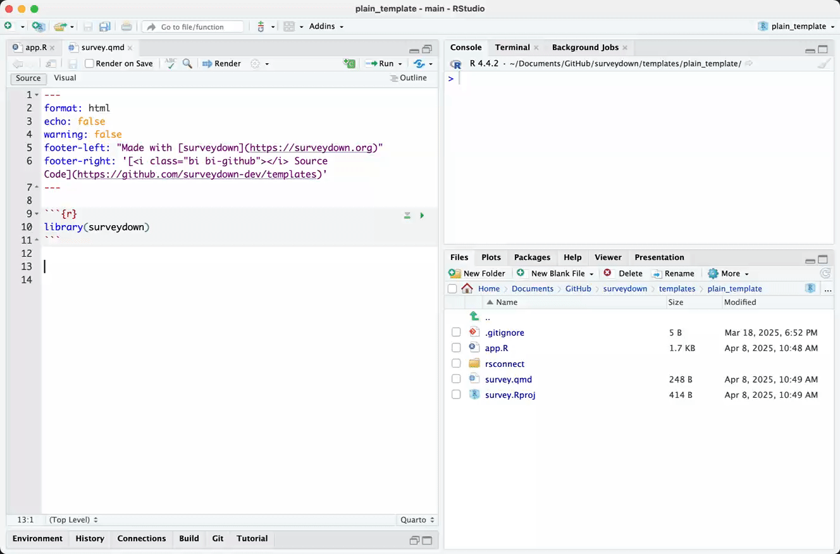The width and height of the screenshot is (840, 554).
Task: Click the Rename button in Files pane
Action: (x=673, y=273)
